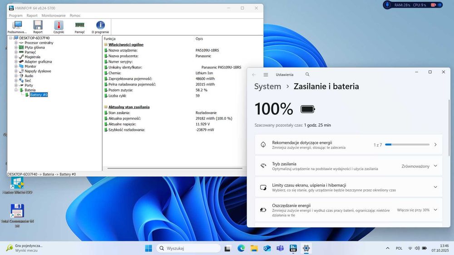Open Outlook from the taskbar

click(267, 248)
